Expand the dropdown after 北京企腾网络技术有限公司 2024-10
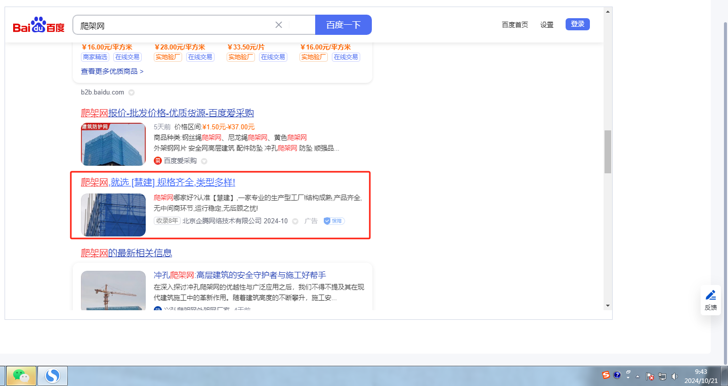728x386 pixels. pos(295,221)
